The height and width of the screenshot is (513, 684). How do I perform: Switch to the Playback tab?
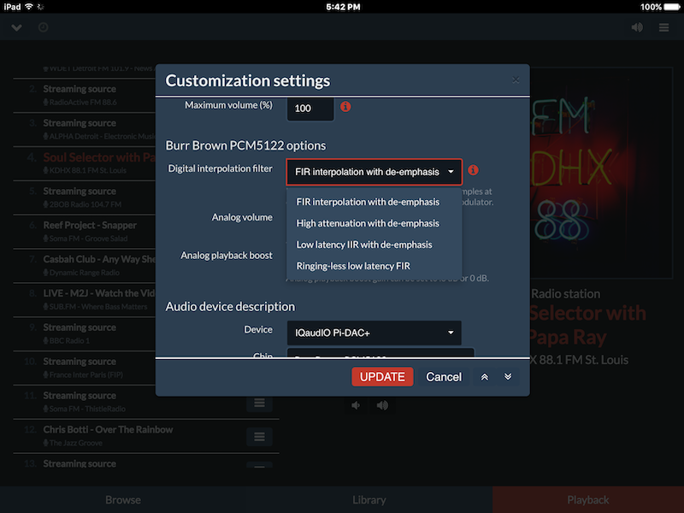point(588,500)
